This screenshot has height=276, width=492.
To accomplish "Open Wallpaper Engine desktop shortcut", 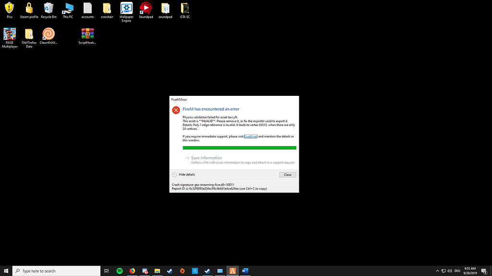I will coord(126,9).
